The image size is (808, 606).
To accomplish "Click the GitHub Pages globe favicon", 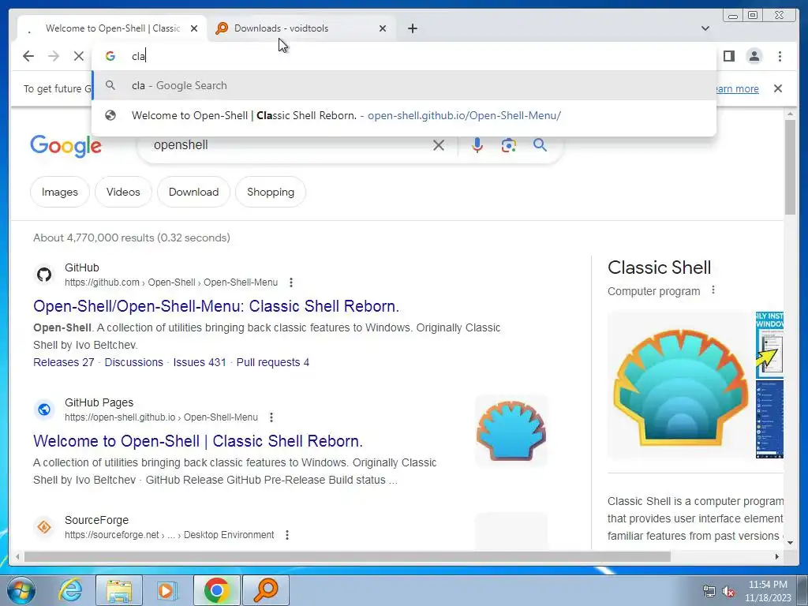I will pyautogui.click(x=44, y=410).
